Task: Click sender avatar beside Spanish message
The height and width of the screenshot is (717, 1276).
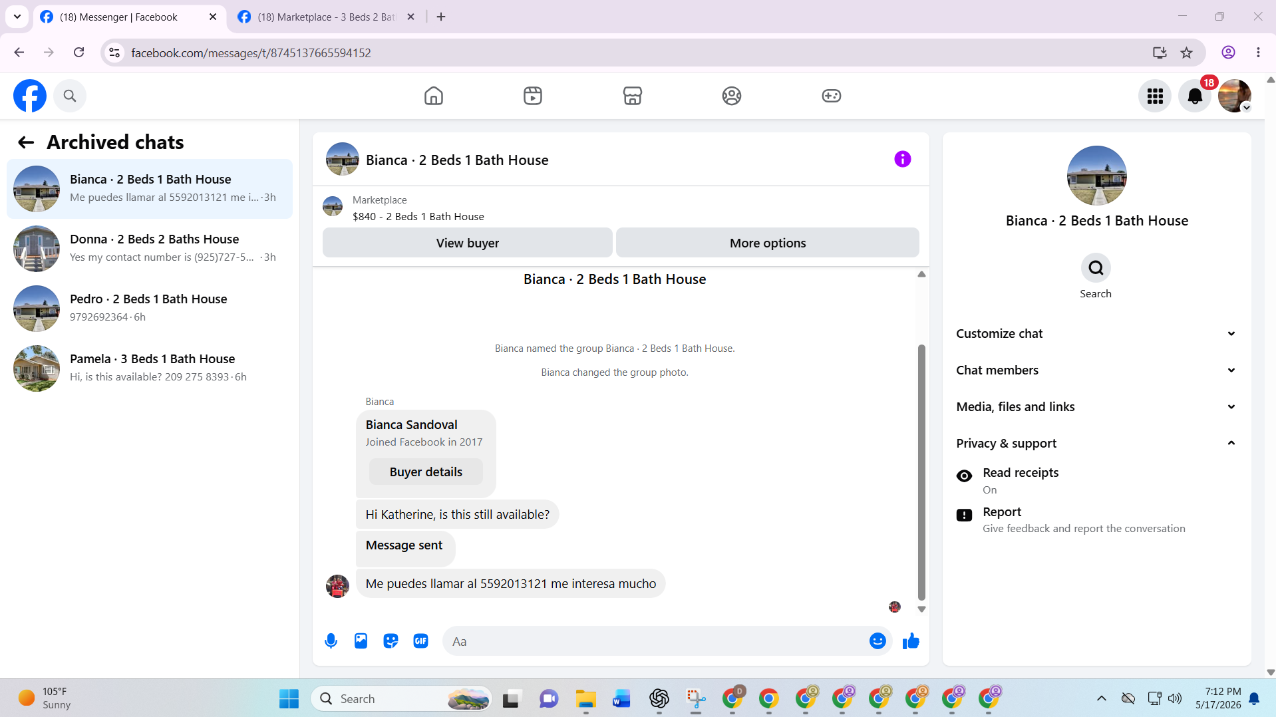Action: tap(337, 586)
